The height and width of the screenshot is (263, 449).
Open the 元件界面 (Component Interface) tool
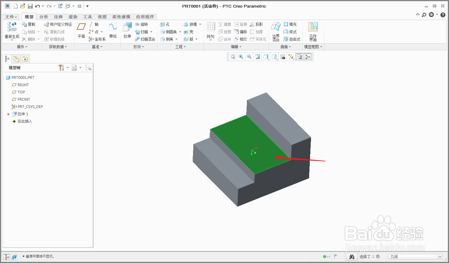[313, 32]
